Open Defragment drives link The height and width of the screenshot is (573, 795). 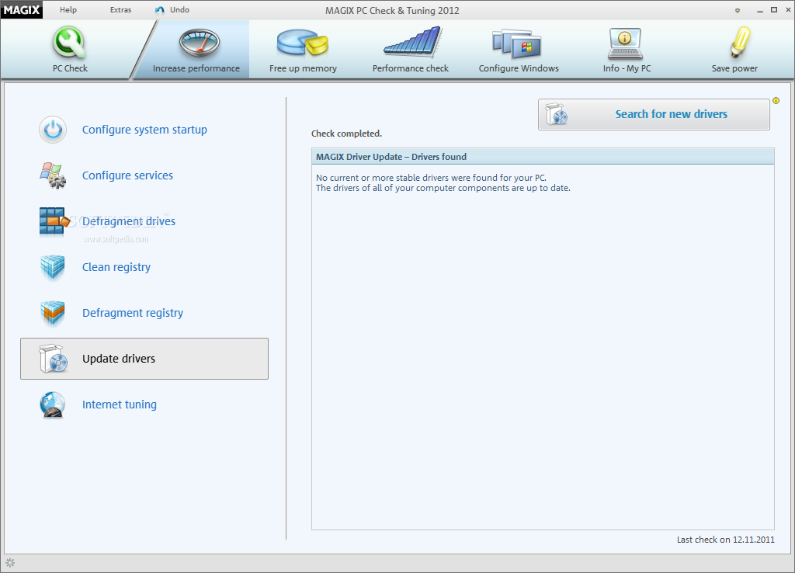(x=129, y=221)
